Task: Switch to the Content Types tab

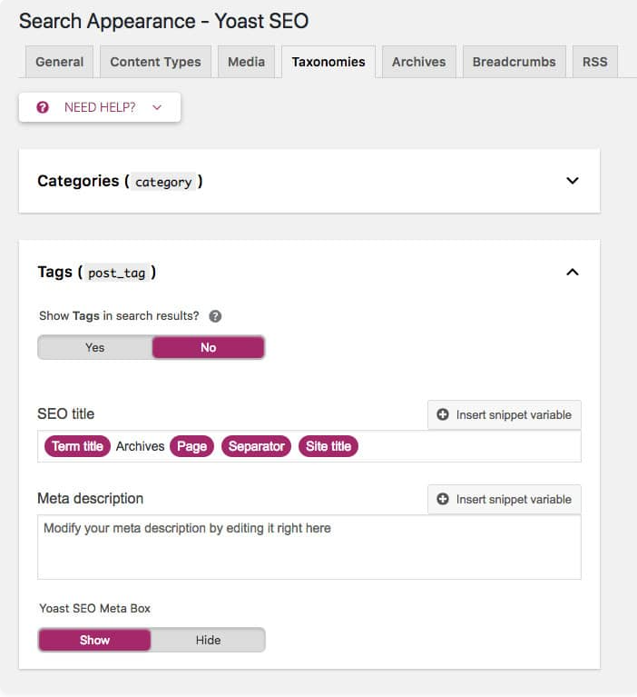Action: pos(155,62)
